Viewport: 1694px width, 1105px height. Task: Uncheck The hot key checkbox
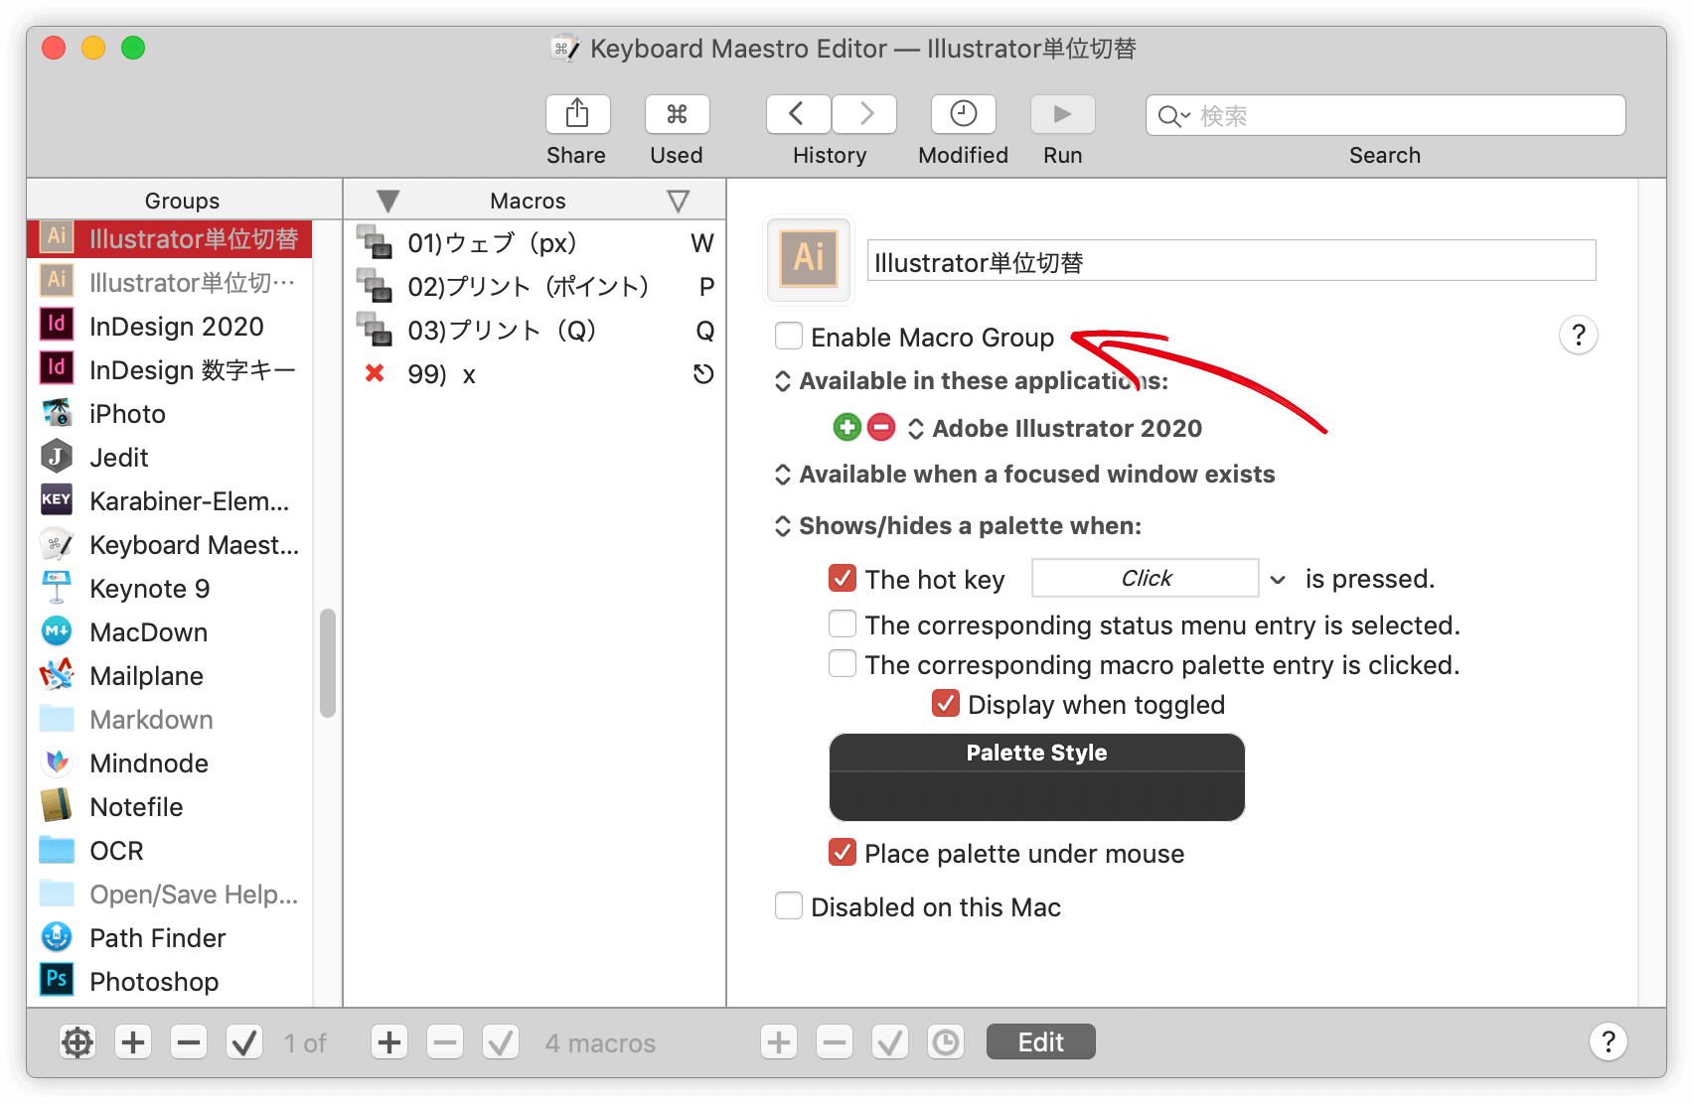843,578
